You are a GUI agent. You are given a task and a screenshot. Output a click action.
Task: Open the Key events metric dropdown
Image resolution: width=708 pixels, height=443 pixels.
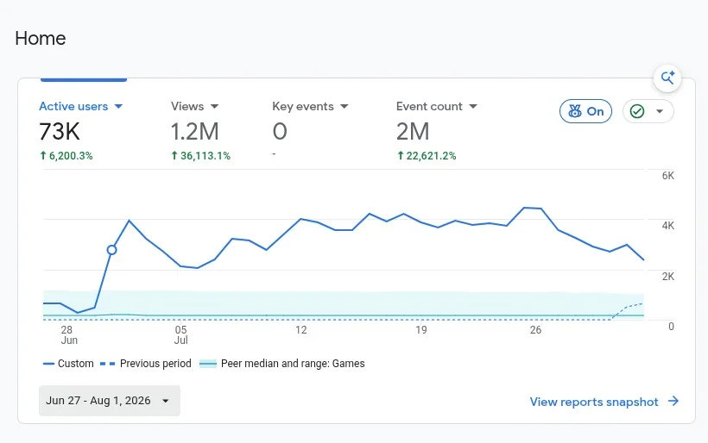(x=310, y=106)
